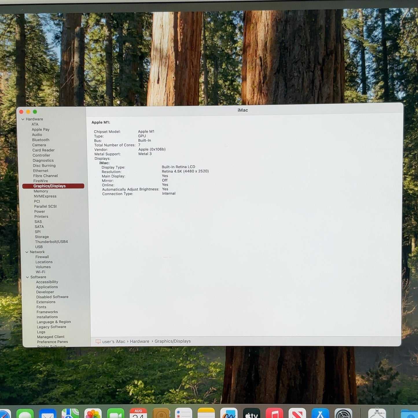Launch Apple TV from the Dock

click(251, 413)
